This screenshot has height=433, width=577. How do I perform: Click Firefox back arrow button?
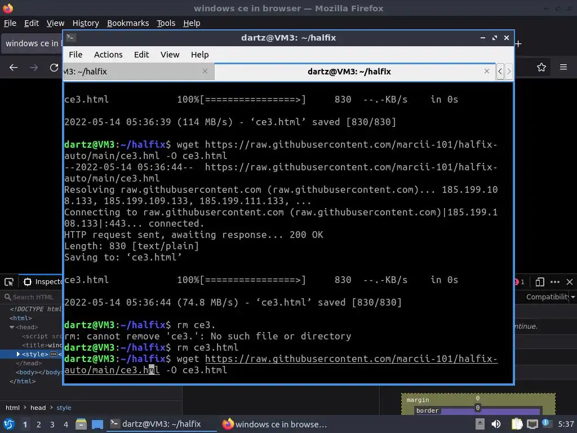14,68
